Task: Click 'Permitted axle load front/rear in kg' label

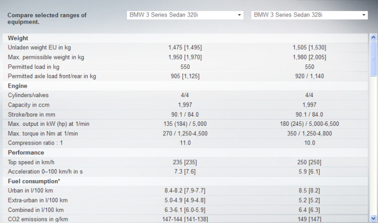Action: point(52,77)
